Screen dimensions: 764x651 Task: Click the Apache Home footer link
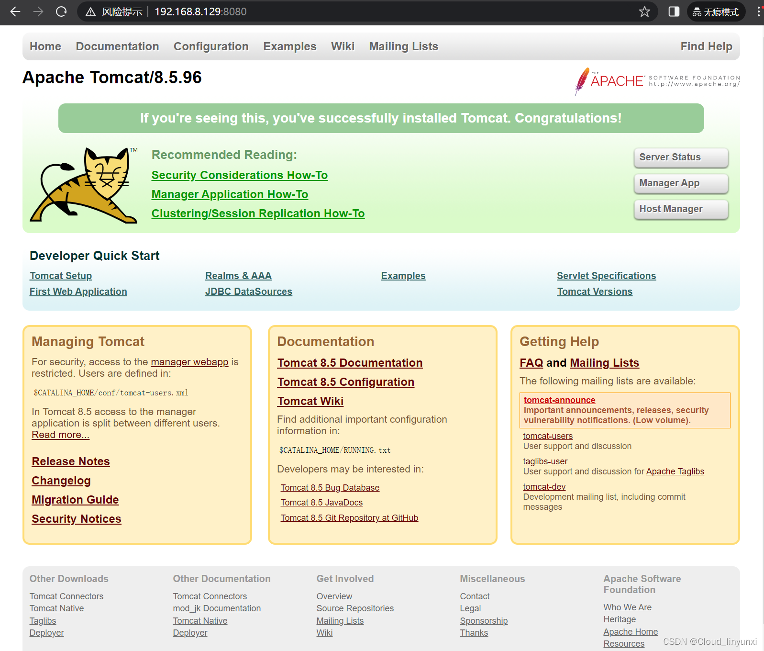click(x=631, y=632)
